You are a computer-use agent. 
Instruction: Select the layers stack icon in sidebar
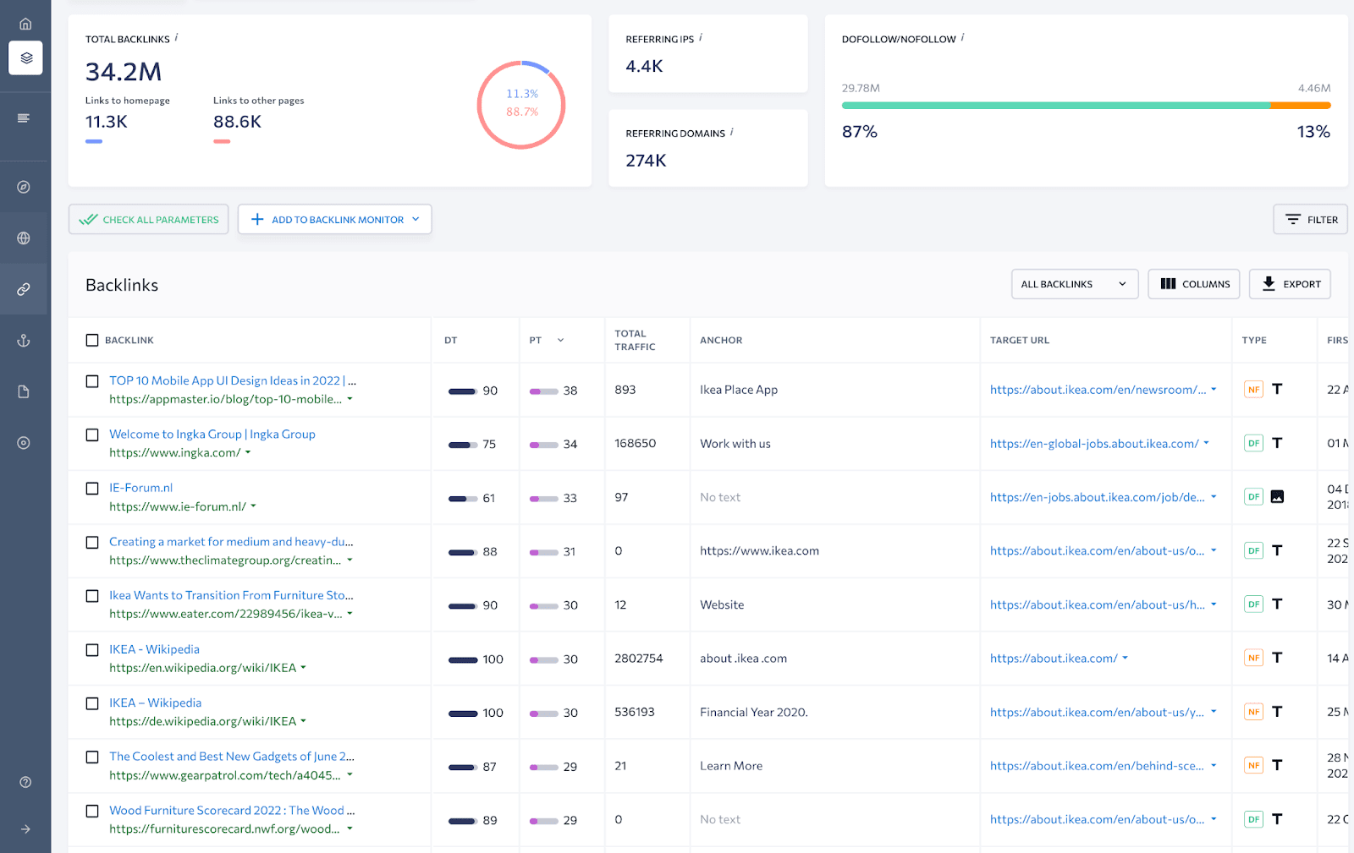click(x=25, y=57)
